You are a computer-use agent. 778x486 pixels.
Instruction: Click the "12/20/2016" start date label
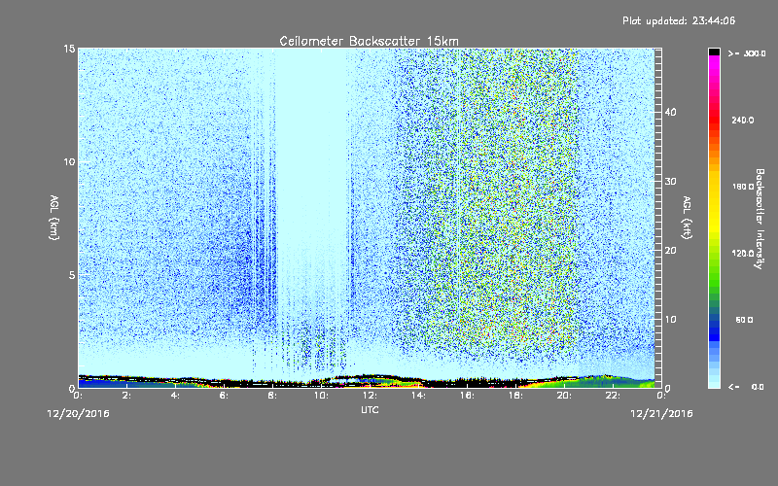pos(79,414)
